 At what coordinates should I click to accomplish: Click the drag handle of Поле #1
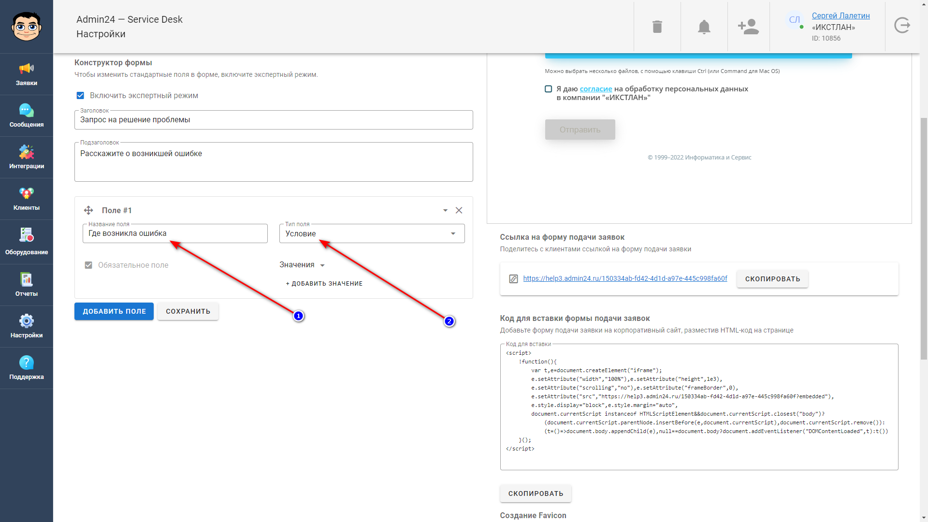(88, 210)
